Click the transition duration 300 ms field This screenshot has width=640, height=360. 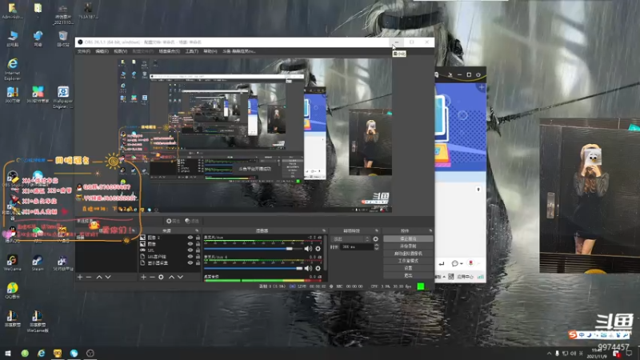[357, 247]
